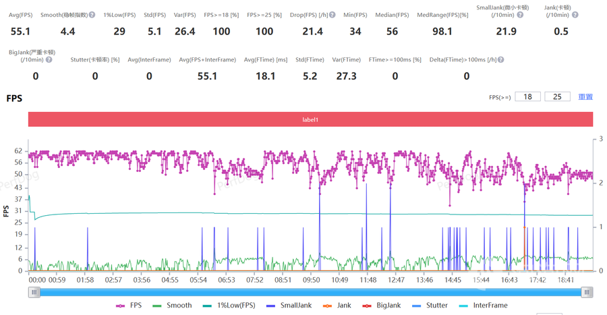Open help icon next to Jank (/10min)

point(575,15)
